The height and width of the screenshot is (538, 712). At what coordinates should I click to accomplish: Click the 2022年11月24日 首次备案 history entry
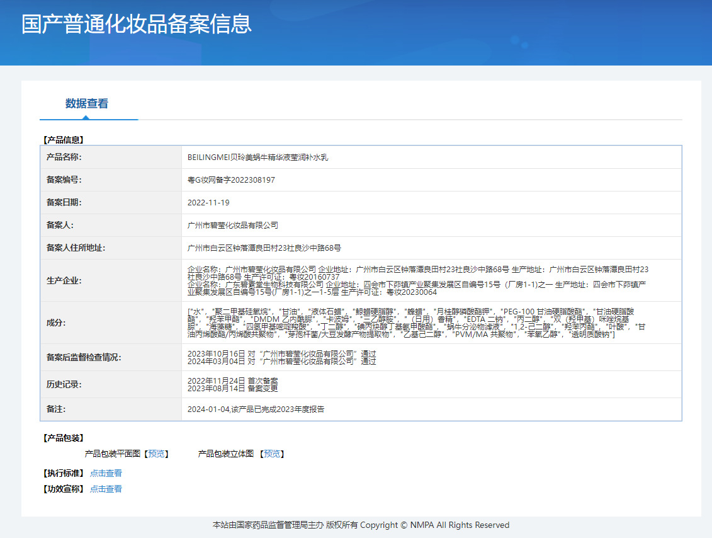pos(232,381)
